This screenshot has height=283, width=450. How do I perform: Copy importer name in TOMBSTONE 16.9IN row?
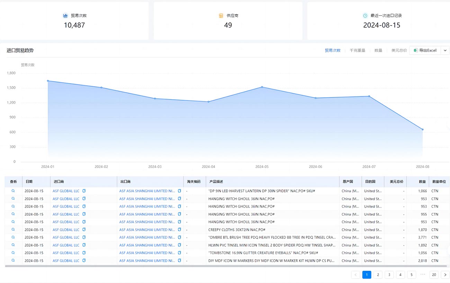84,253
